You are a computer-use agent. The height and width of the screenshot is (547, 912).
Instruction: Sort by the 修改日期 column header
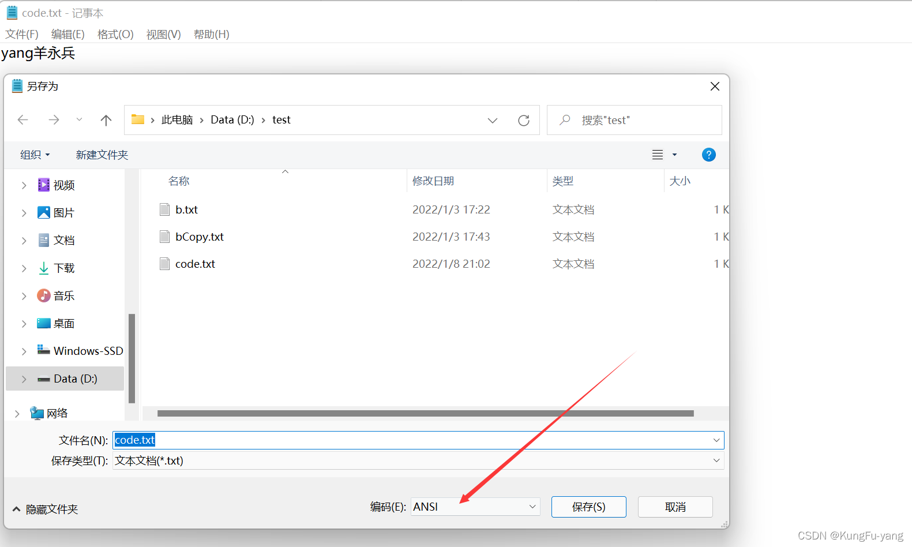[433, 181]
